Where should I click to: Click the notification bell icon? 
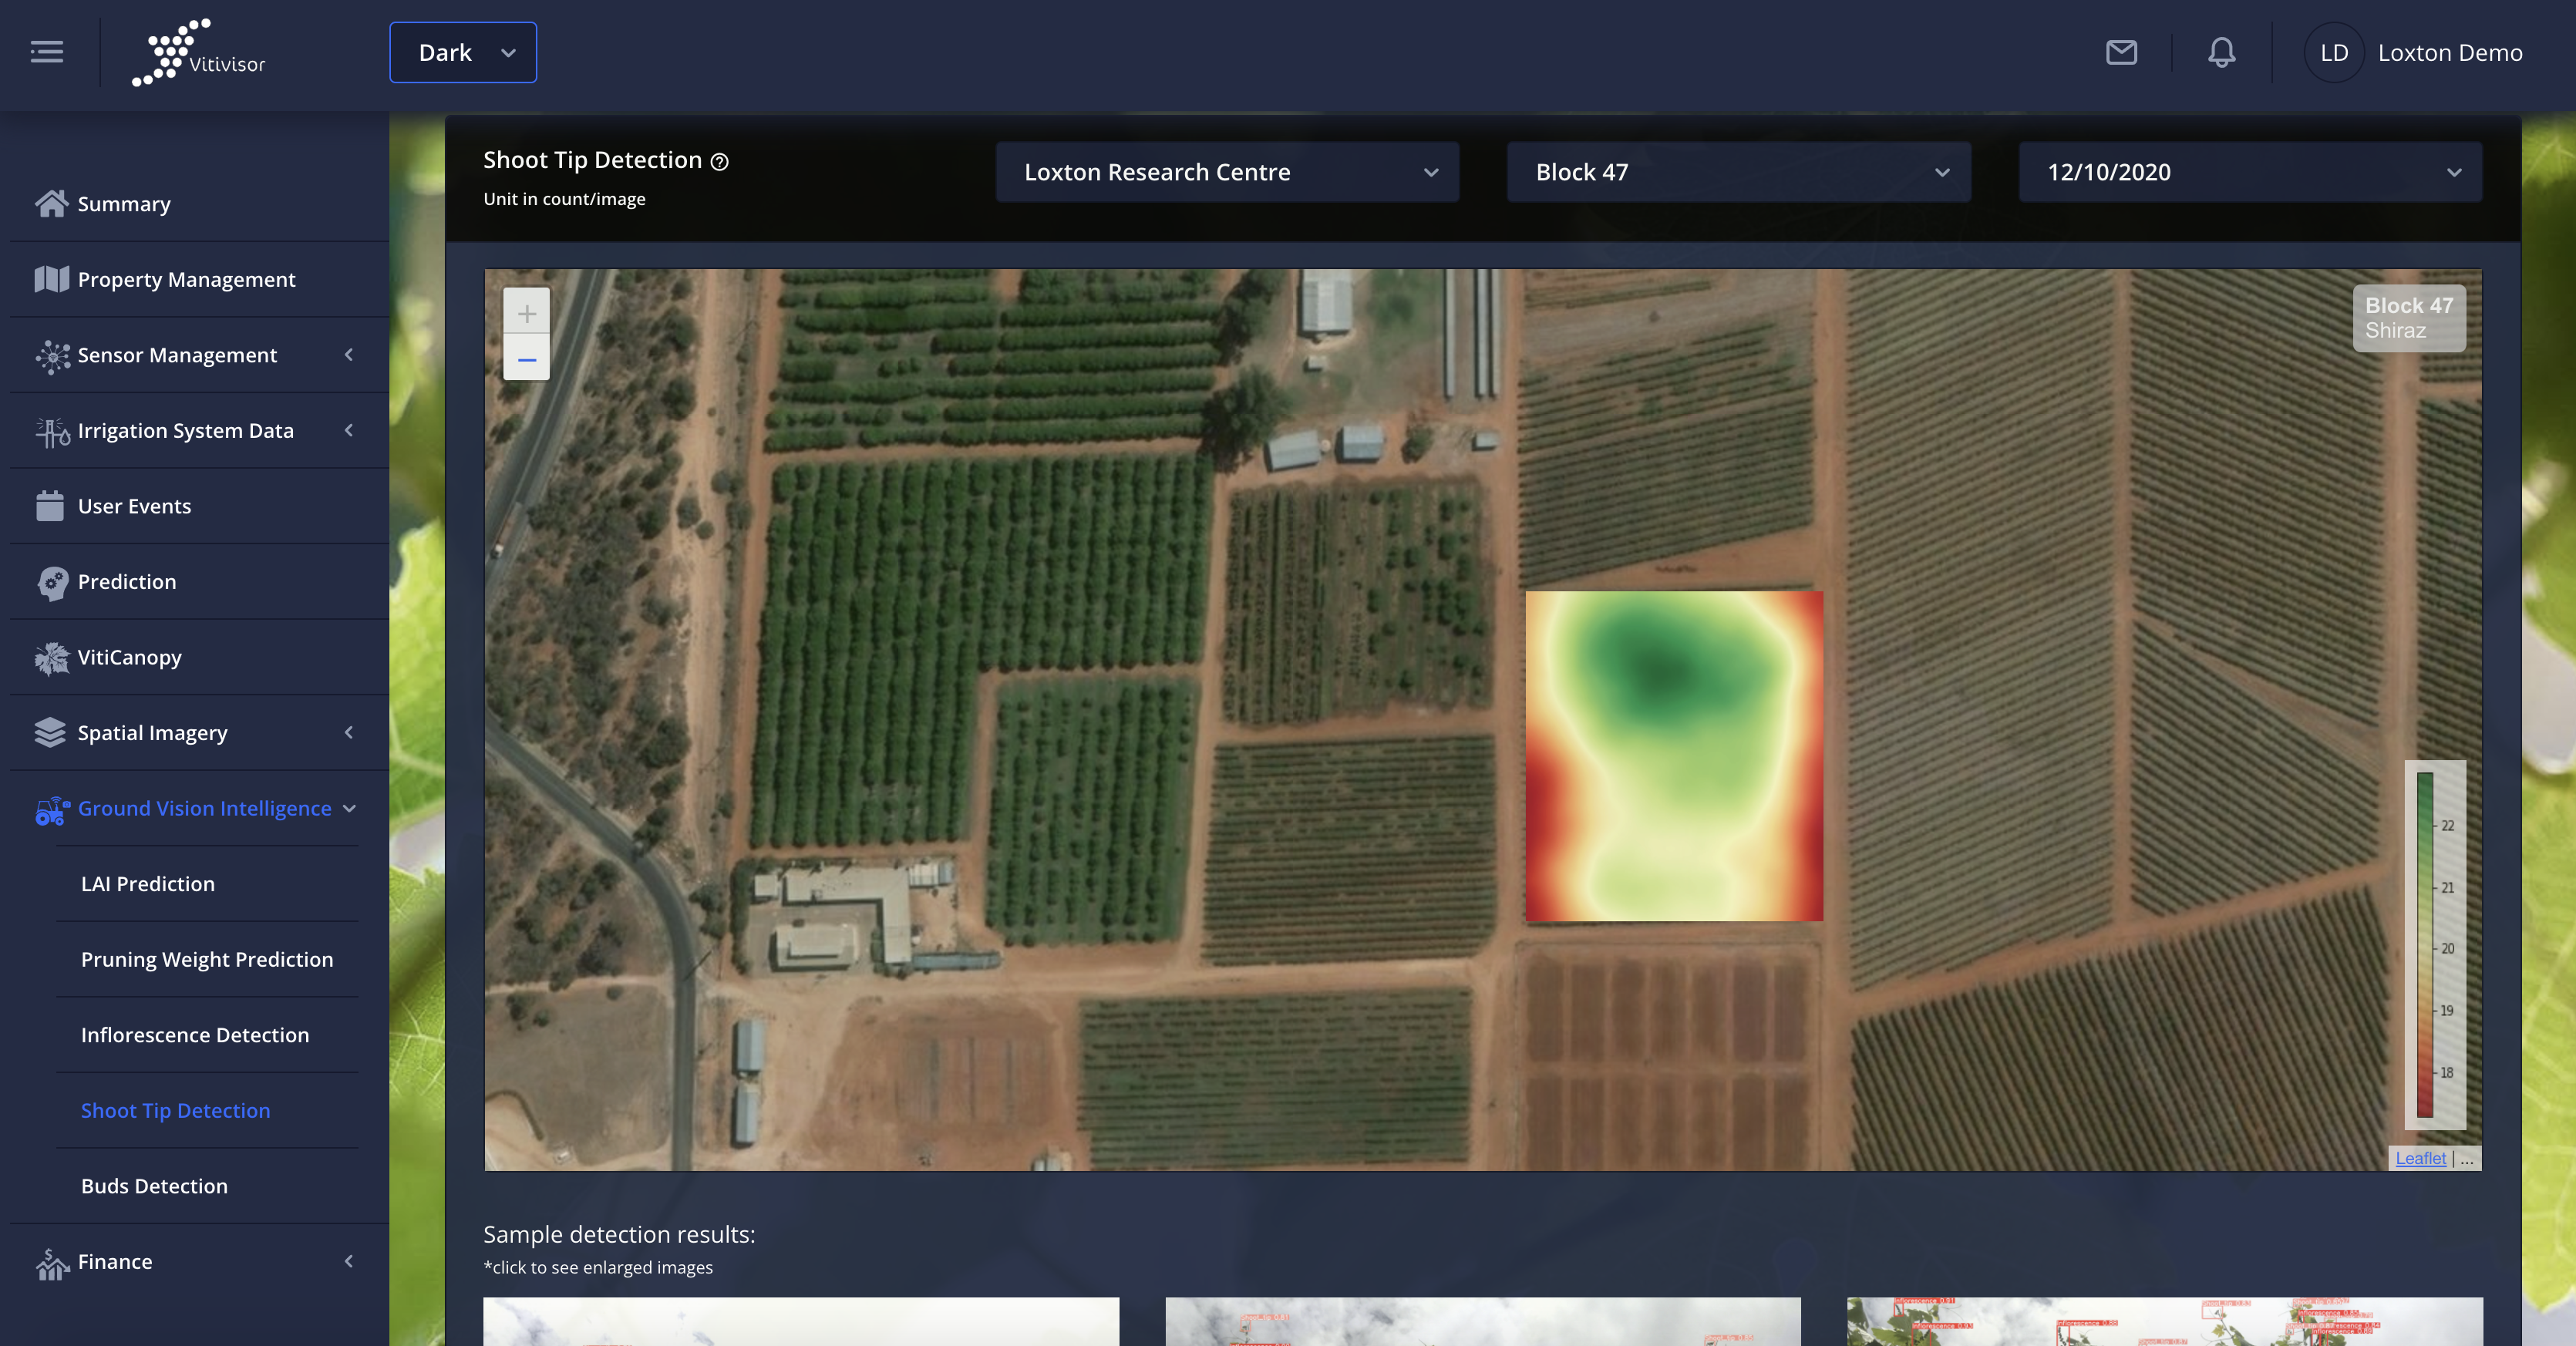[2221, 52]
